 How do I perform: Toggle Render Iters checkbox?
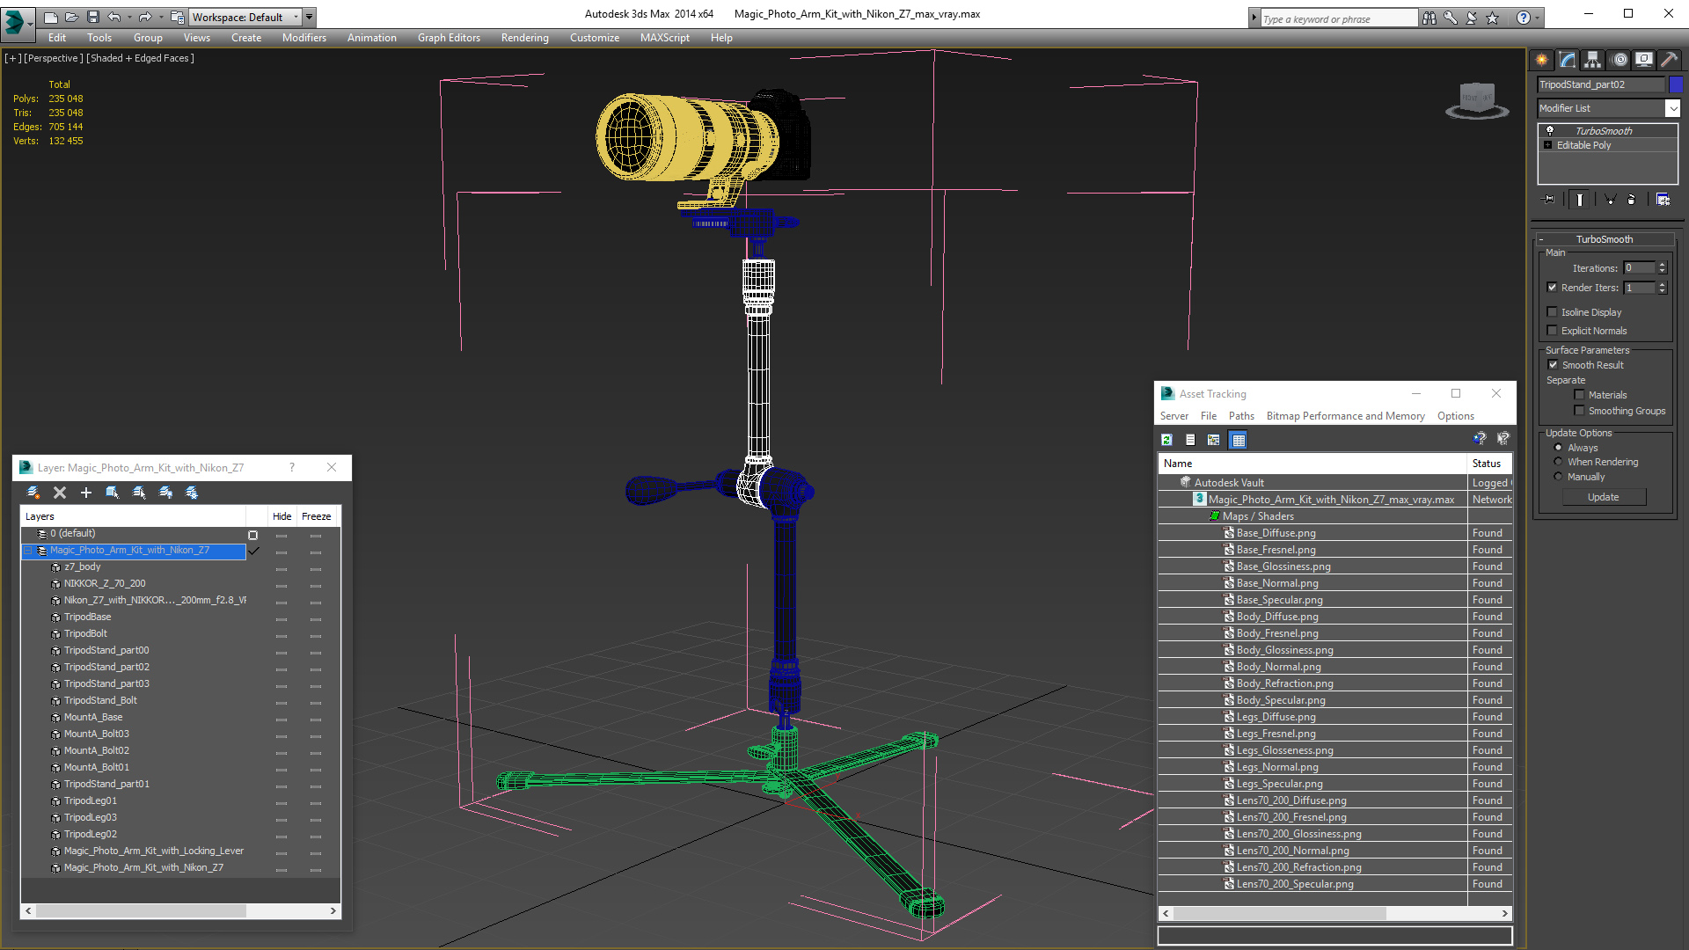(1553, 288)
